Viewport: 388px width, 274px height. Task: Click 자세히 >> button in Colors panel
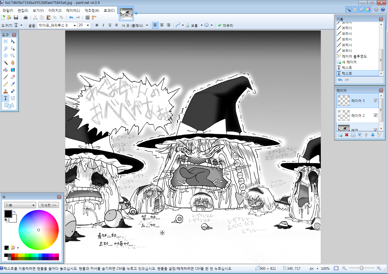click(x=49, y=205)
